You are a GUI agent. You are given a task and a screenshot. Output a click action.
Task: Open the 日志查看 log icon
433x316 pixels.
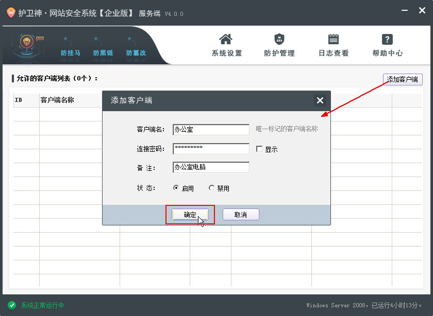[x=334, y=40]
